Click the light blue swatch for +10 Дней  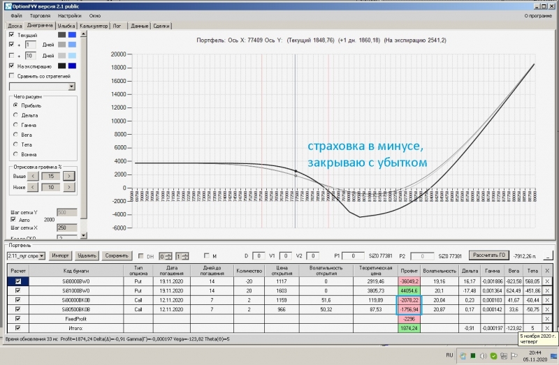coord(72,56)
